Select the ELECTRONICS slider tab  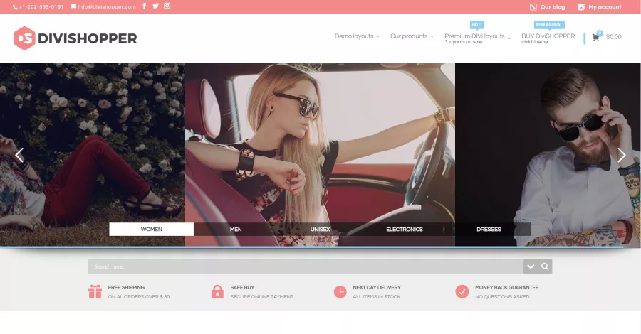click(405, 230)
